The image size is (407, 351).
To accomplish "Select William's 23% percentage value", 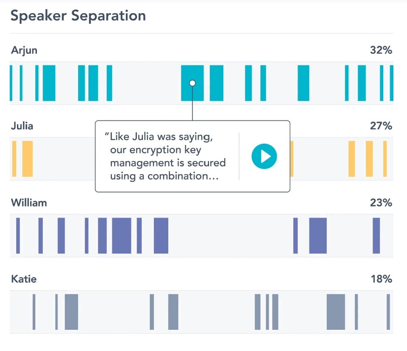I will coord(381,203).
